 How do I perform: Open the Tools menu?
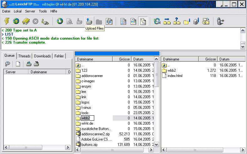(43, 11)
